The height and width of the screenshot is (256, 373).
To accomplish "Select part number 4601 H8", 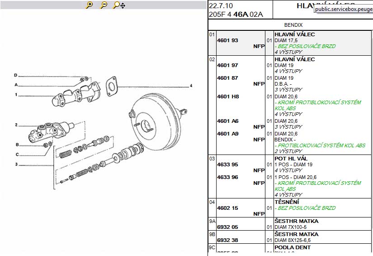I will point(227,97).
